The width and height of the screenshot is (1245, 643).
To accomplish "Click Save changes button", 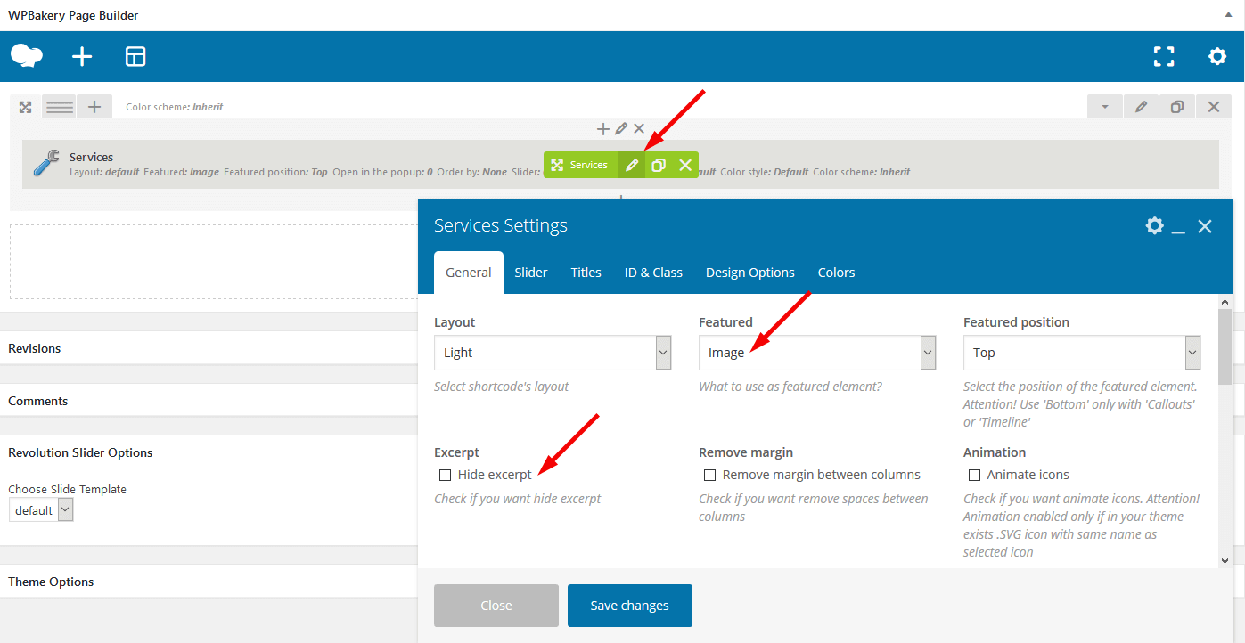I will coord(630,606).
